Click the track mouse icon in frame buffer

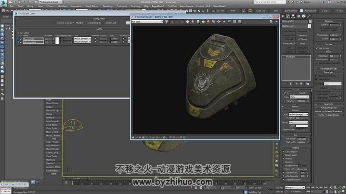[x=219, y=21]
